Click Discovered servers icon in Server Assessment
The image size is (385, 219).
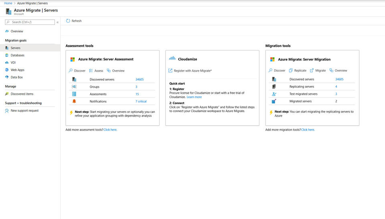pos(74,79)
